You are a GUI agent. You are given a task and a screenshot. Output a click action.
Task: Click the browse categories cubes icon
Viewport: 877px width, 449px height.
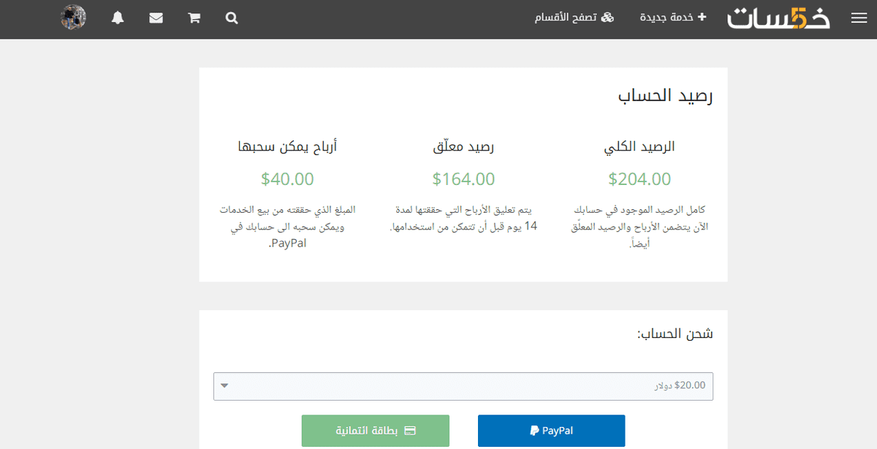[607, 18]
